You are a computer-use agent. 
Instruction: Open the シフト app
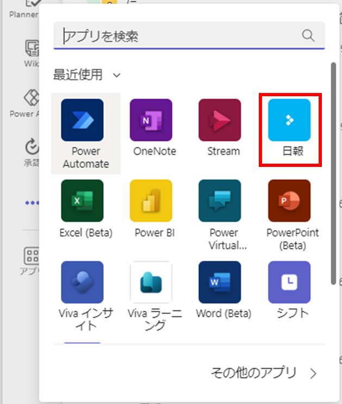click(289, 282)
